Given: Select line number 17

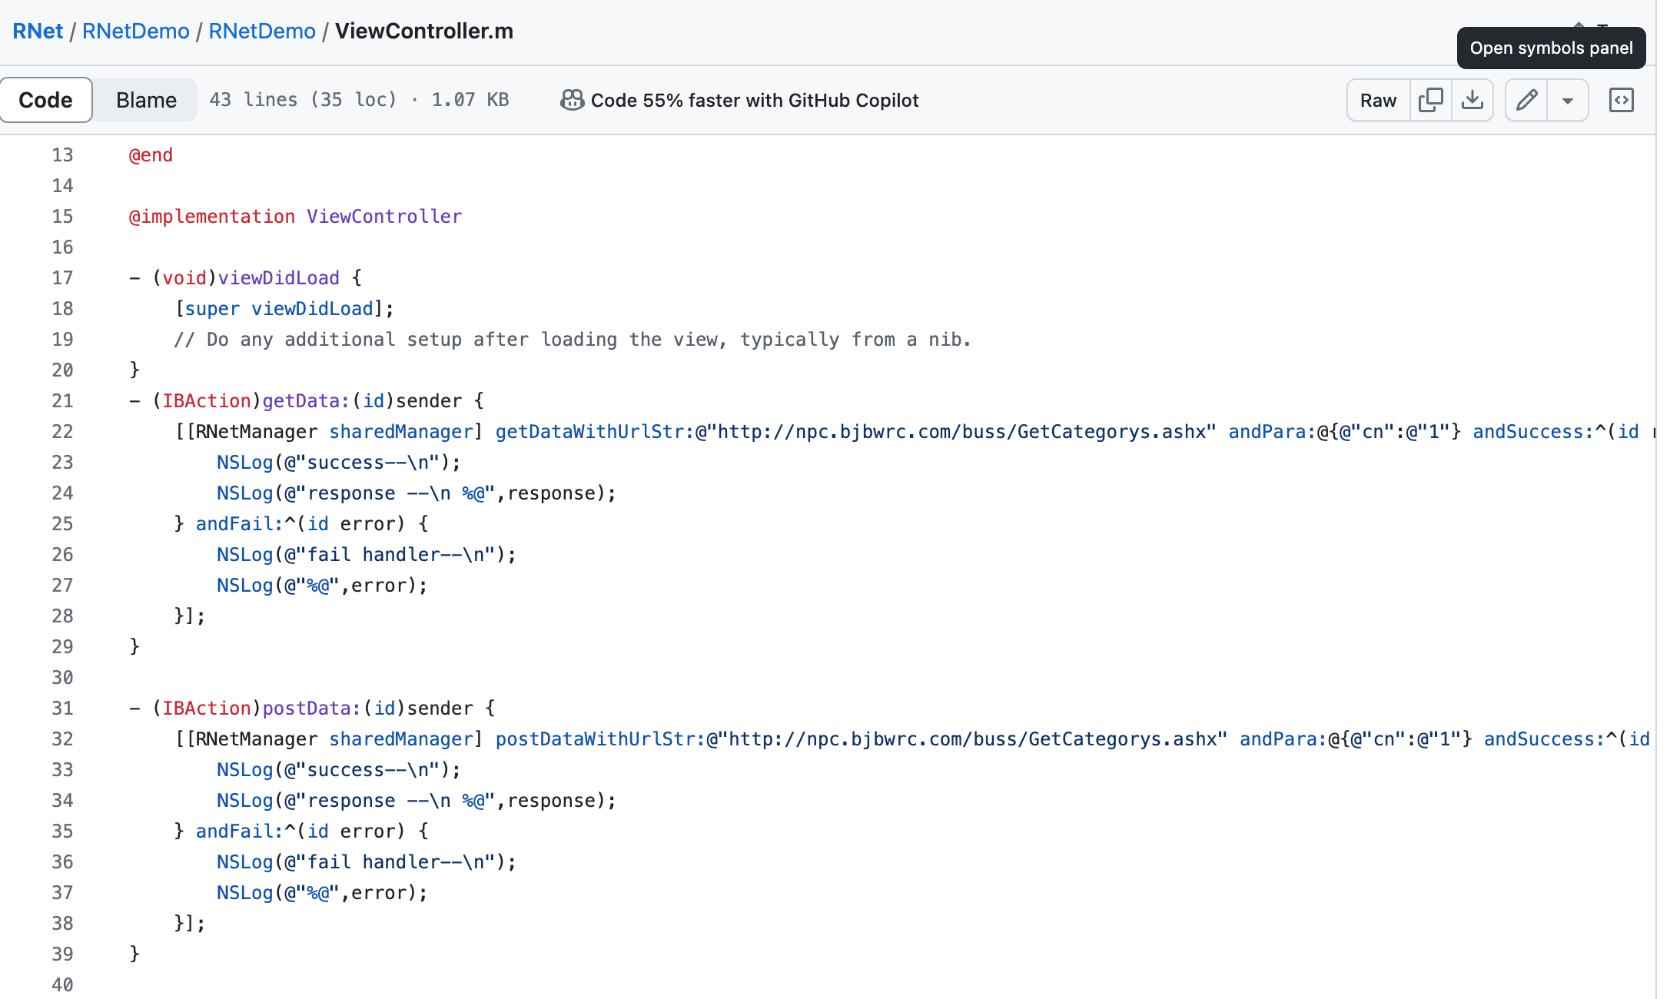Looking at the screenshot, I should pyautogui.click(x=62, y=278).
